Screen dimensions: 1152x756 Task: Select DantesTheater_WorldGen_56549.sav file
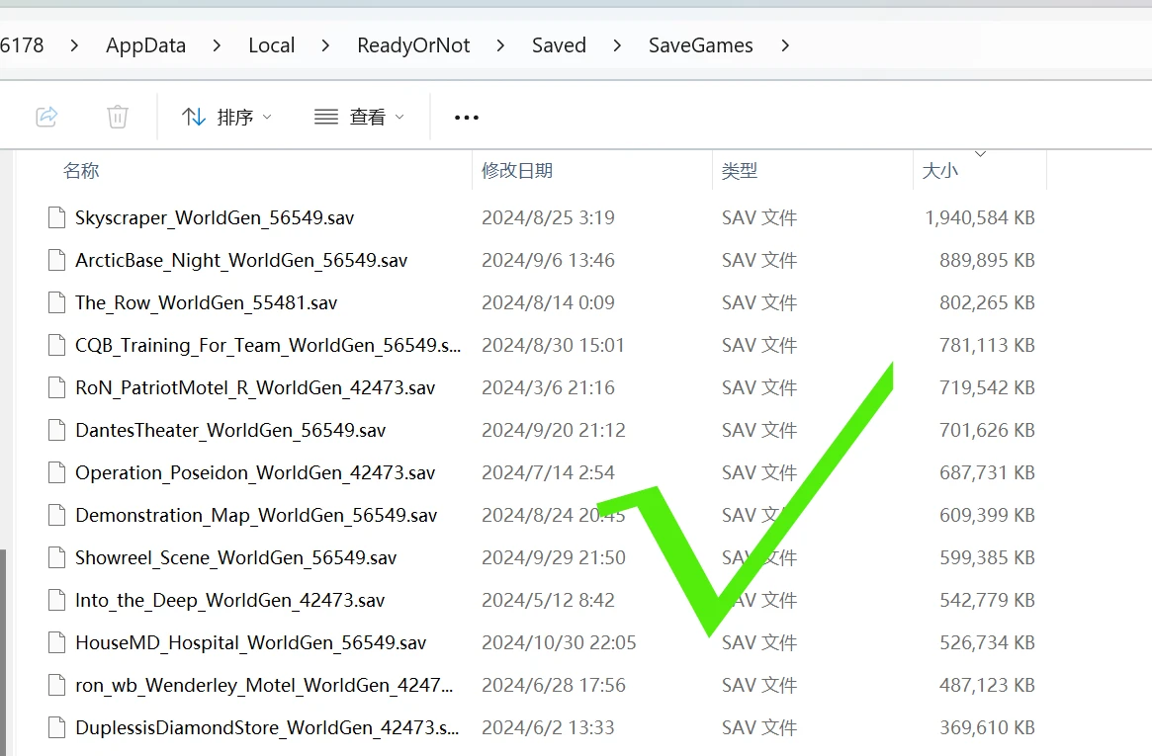point(230,431)
